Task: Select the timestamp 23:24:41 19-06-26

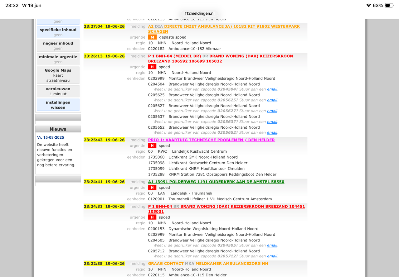Action: coord(104,182)
